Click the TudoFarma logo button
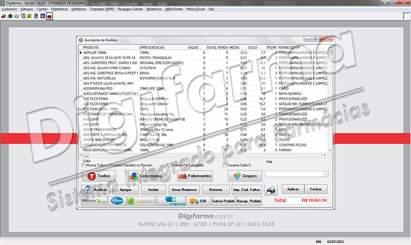The width and height of the screenshot is (411, 245). pyautogui.click(x=171, y=201)
